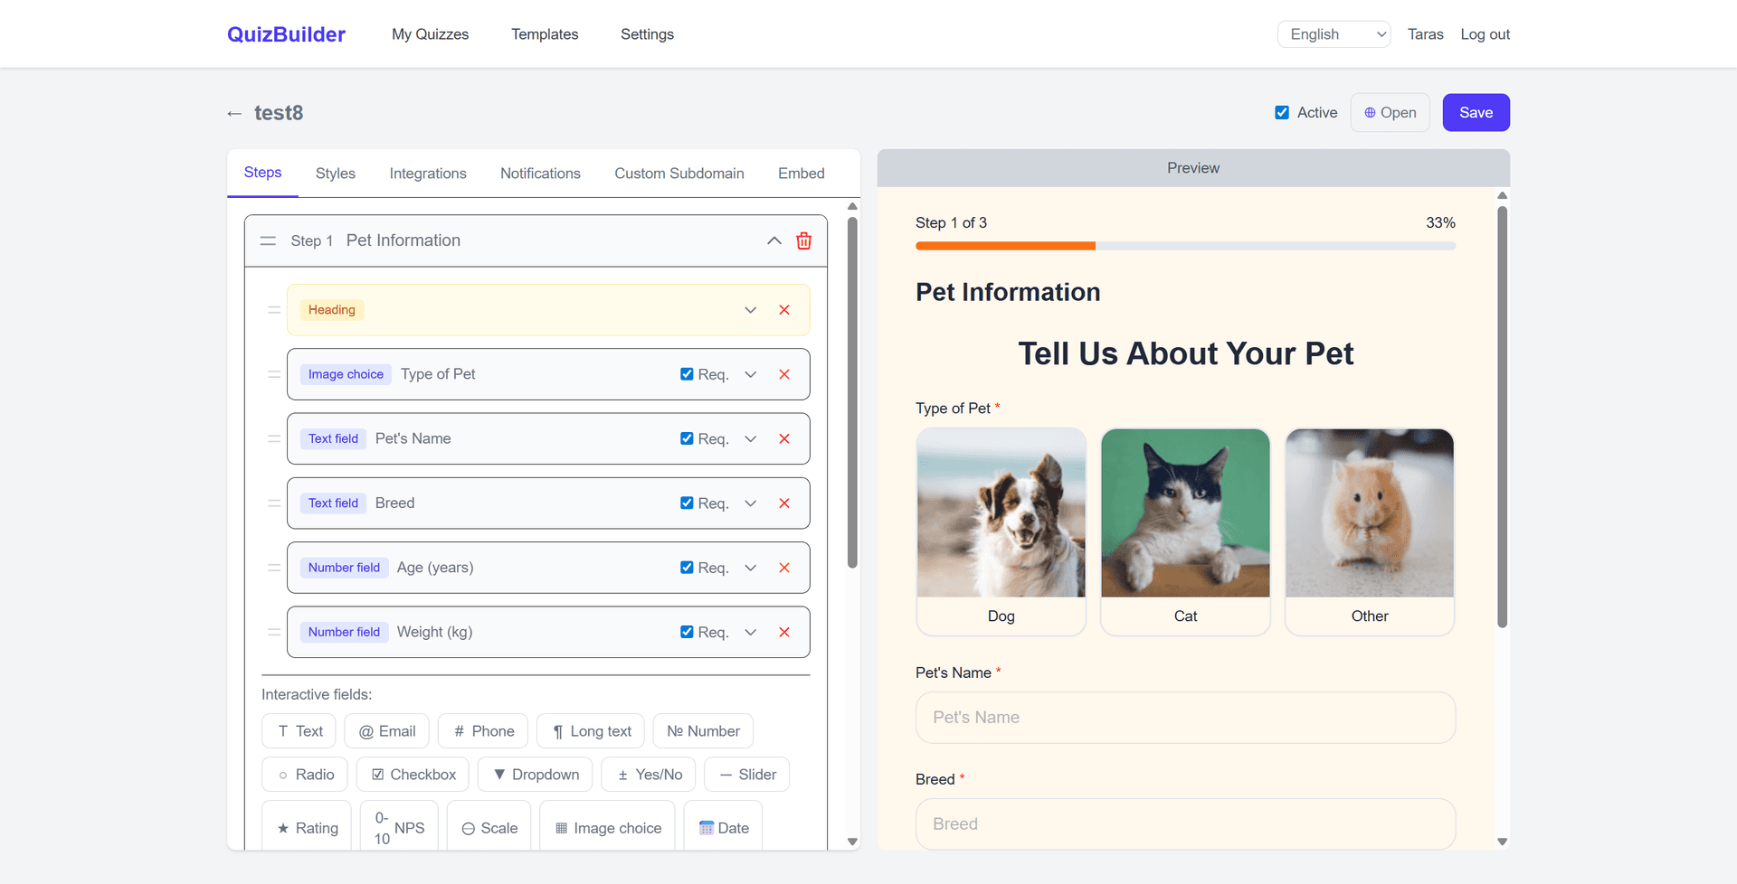Image resolution: width=1737 pixels, height=884 pixels.
Task: Collapse Step 1 Pet Information section
Action: [774, 240]
